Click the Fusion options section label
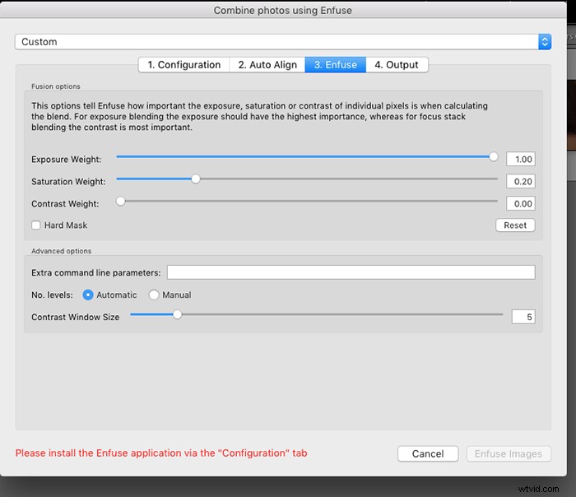576x497 pixels. pyautogui.click(x=55, y=86)
